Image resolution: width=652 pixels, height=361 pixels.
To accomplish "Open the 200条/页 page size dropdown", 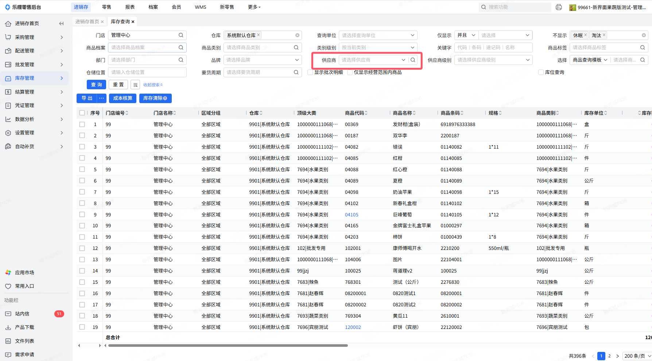I will click(637, 356).
